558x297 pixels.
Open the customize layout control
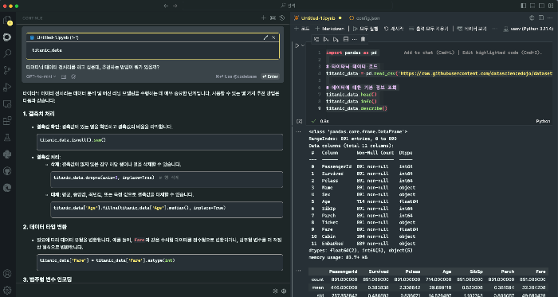click(551, 6)
